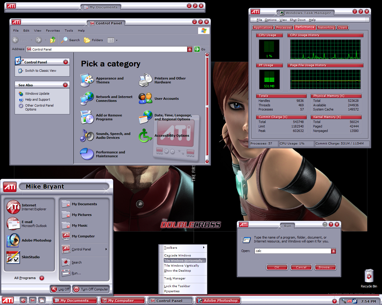
Task: Open the Start menu Run... item
Action: tap(84, 273)
